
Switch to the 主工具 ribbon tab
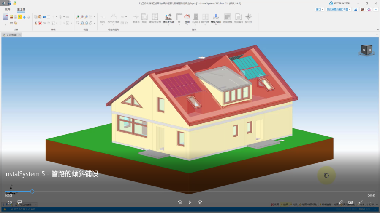point(21,9)
